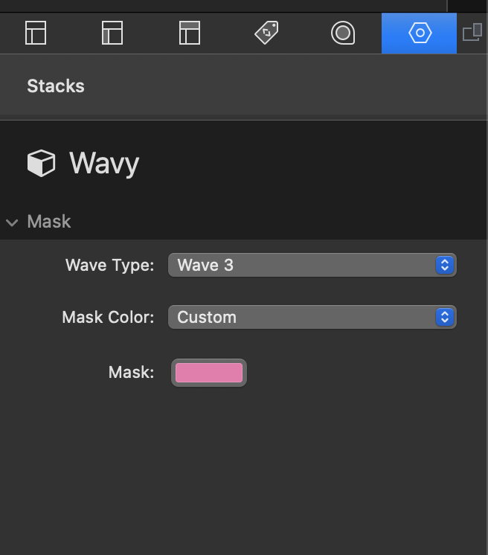The image size is (488, 555).
Task: Click the Mask Color blue stepper arrows
Action: [x=445, y=317]
